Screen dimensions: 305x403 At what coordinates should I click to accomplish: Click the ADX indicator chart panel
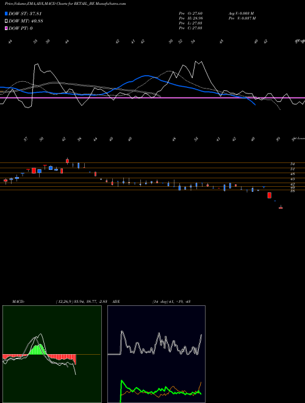click(156, 354)
